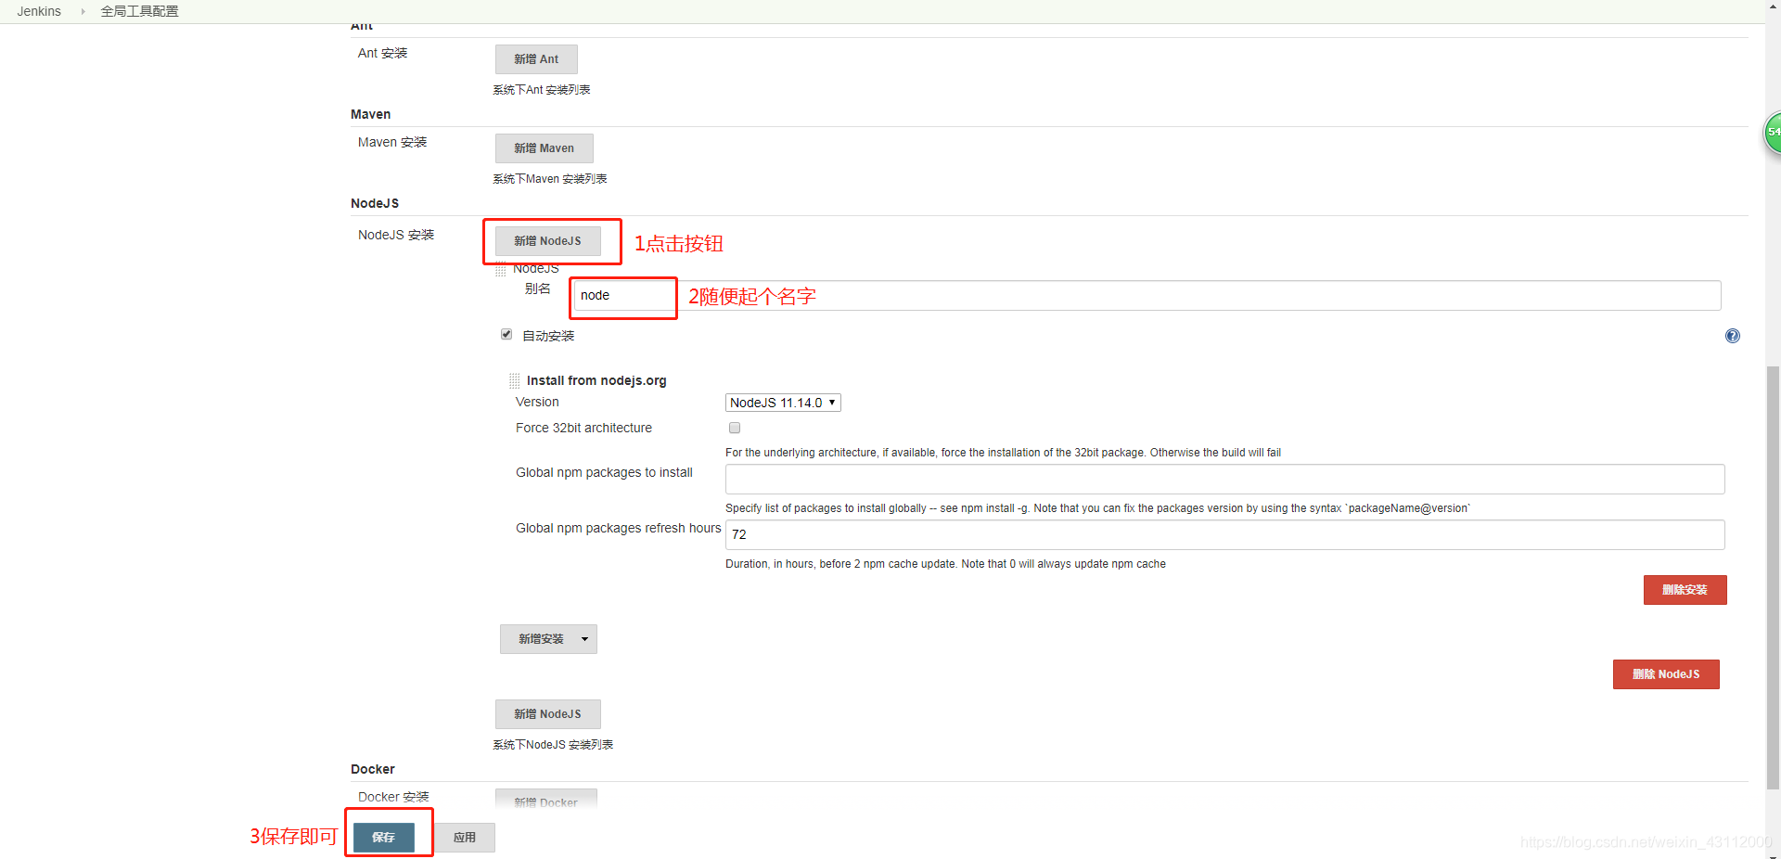
Task: Click the Ant 安装 label
Action: [383, 53]
